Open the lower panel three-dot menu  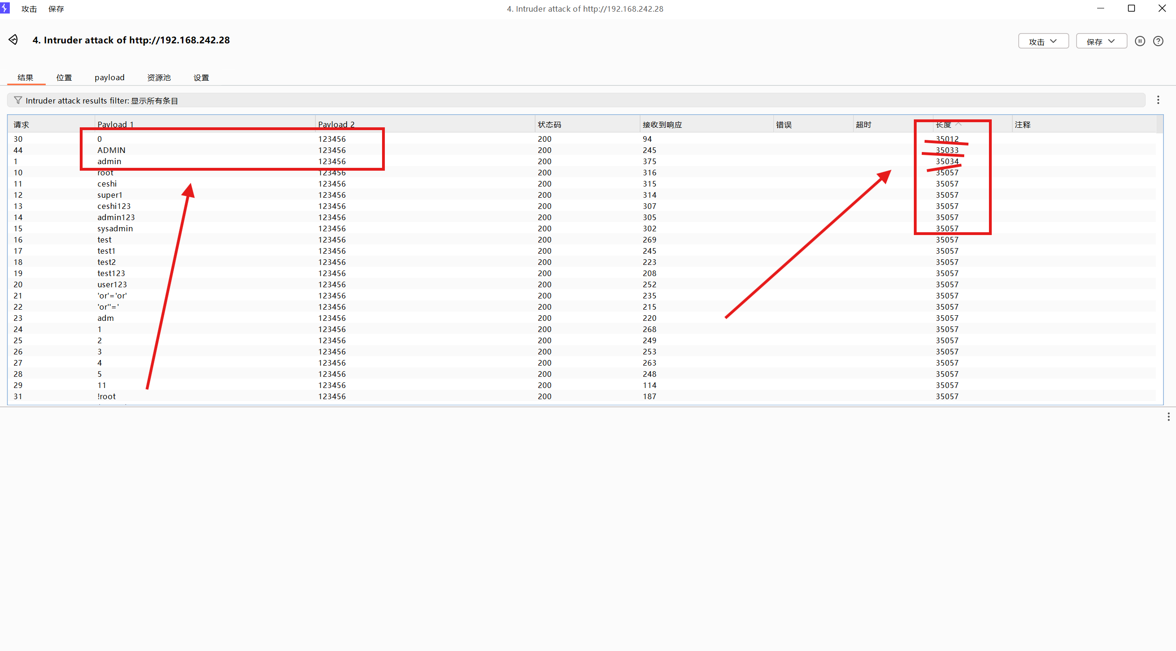tap(1168, 416)
